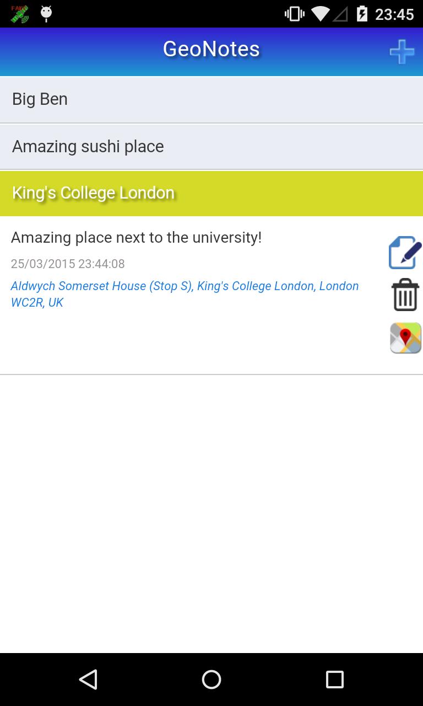Tap the 23:45 clock in status bar
Image resolution: width=423 pixels, height=706 pixels.
tap(394, 14)
